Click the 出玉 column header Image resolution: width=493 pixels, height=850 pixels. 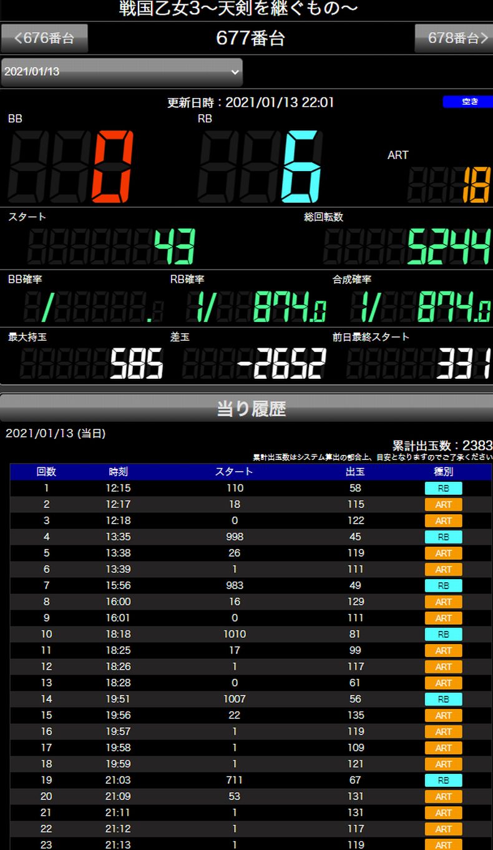point(355,472)
